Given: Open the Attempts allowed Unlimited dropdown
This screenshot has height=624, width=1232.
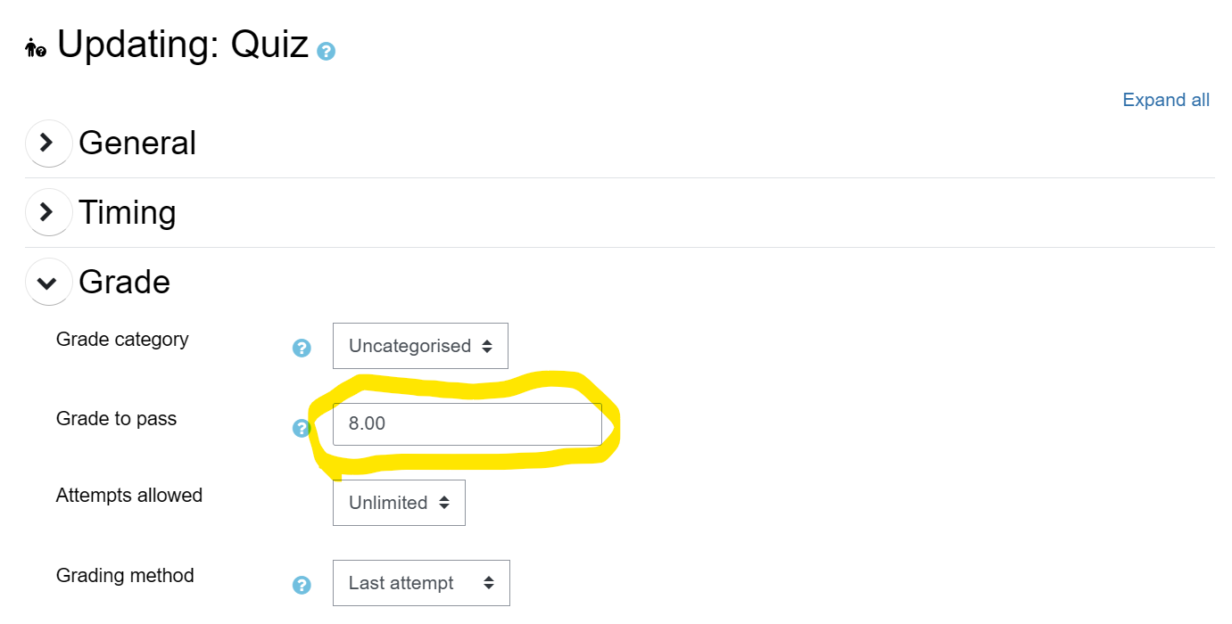Looking at the screenshot, I should tap(399, 503).
